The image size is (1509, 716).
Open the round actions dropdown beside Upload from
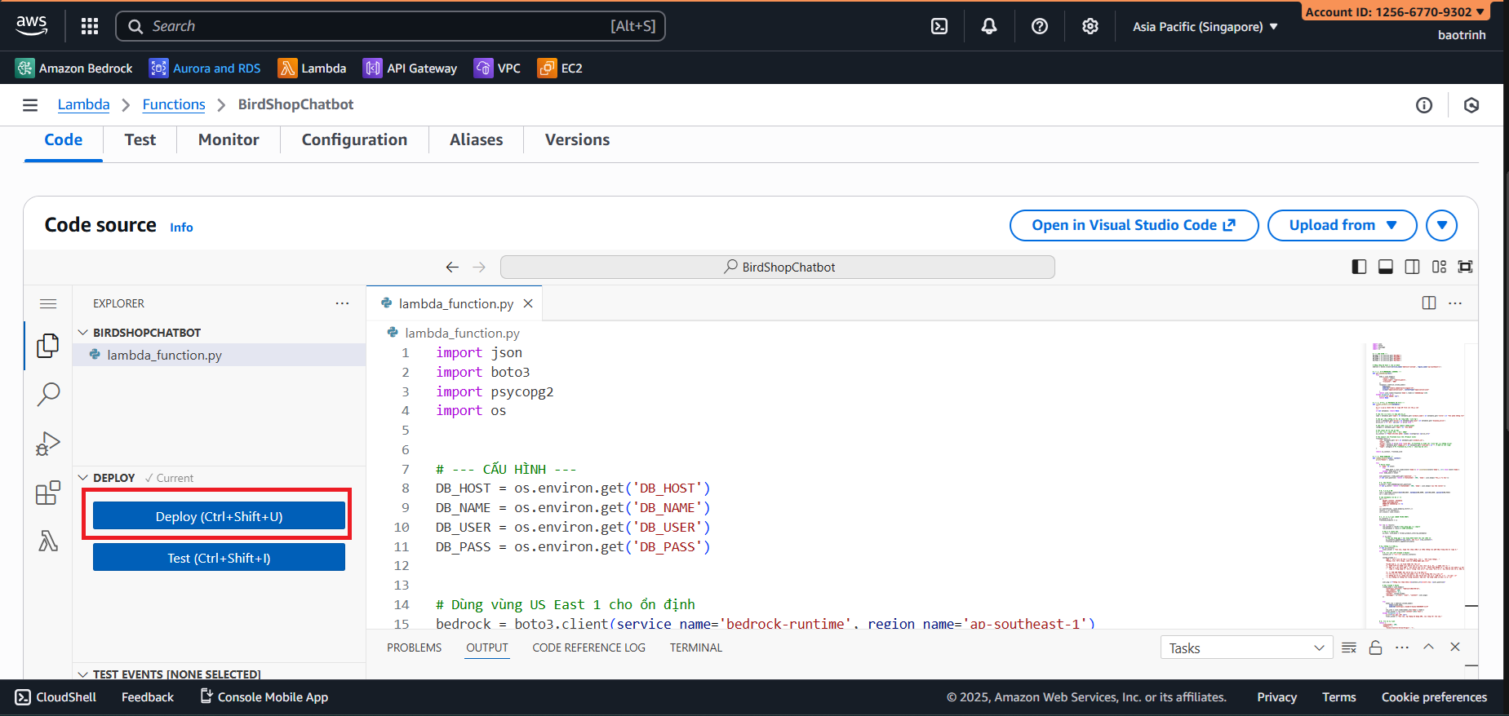coord(1441,225)
